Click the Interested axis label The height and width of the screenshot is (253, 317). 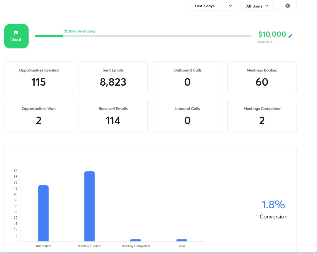[x=43, y=246]
